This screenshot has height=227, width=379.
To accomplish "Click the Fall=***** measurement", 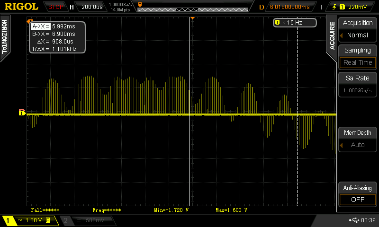I will tap(45, 210).
